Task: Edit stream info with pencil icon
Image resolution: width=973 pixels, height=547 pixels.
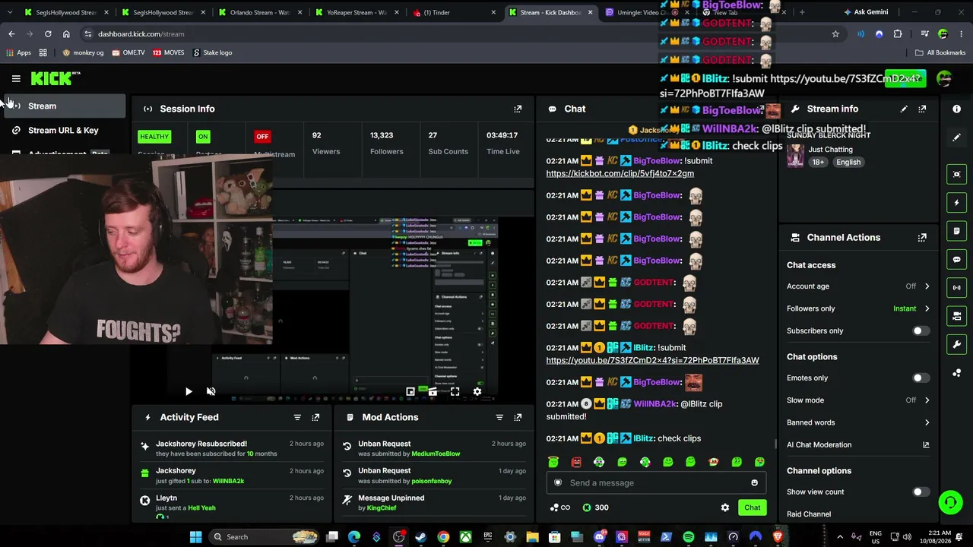Action: coord(904,109)
